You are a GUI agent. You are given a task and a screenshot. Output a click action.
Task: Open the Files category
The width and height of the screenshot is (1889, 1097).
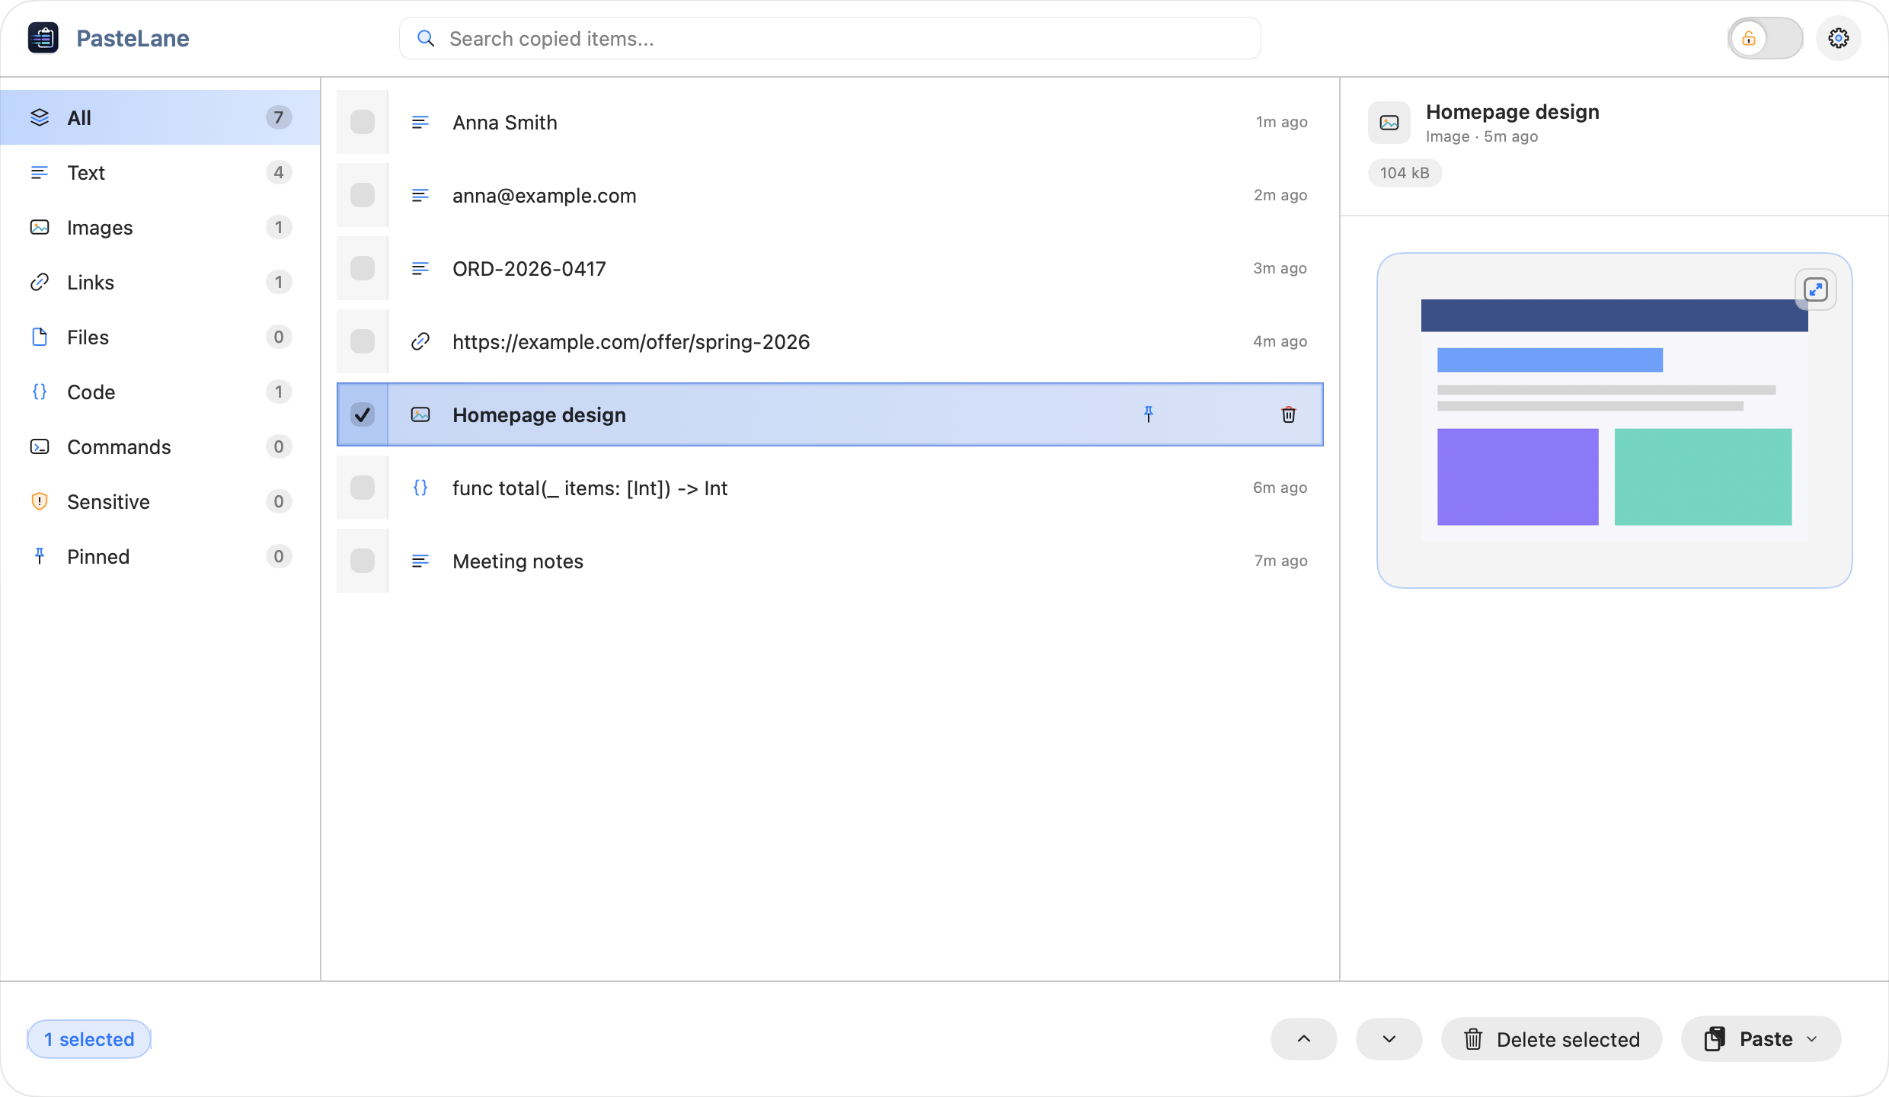click(x=160, y=337)
